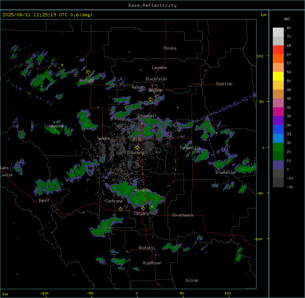Select the Airdrie label
The width and height of the screenshot is (305, 298).
[x=143, y=190]
